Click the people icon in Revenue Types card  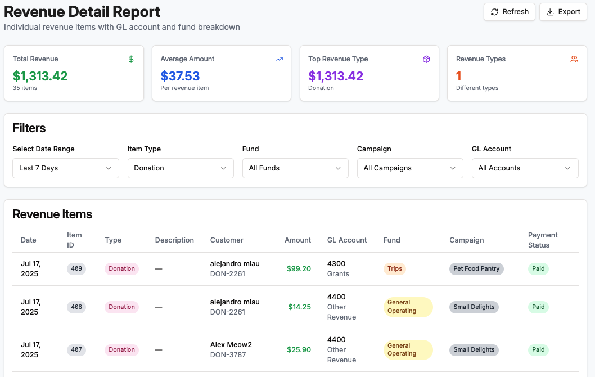574,59
